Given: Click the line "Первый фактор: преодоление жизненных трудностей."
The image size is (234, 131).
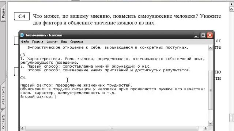Looking at the screenshot, I should coord(76,86).
